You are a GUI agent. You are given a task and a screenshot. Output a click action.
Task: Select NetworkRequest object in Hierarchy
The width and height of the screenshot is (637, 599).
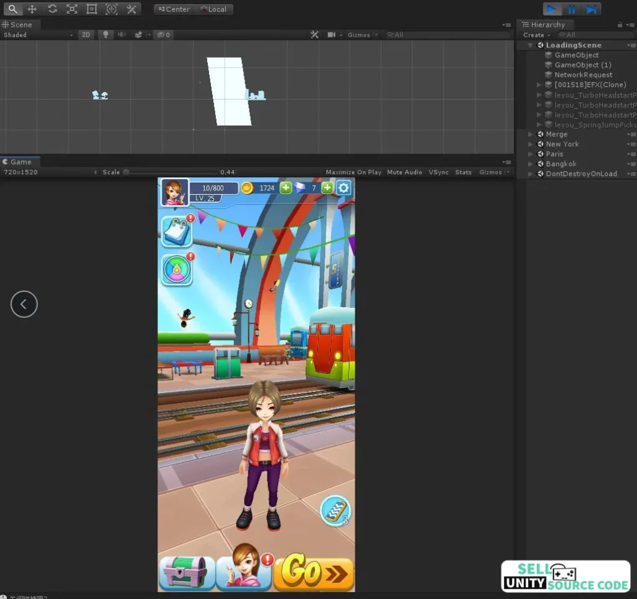(x=583, y=75)
